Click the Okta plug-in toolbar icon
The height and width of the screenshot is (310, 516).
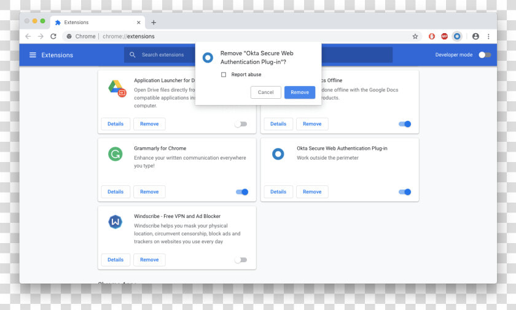[x=457, y=36]
